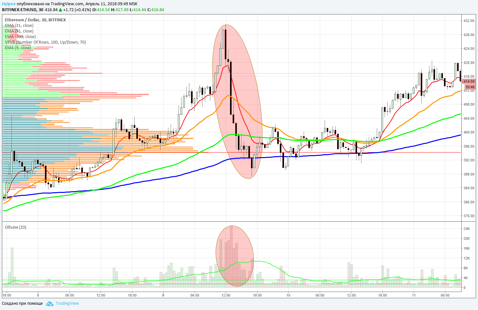This screenshot has width=478, height=310.
Task: Click the 404.00 price axis label
Action: point(469,118)
